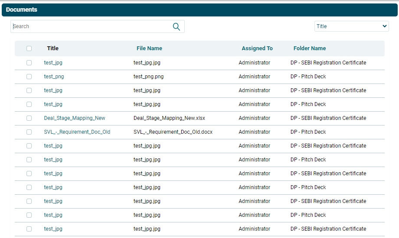Sort by the File Name column header
The width and height of the screenshot is (399, 238).
(x=149, y=48)
